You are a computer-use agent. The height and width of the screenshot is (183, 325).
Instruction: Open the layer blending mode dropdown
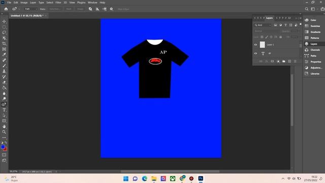click(x=267, y=31)
